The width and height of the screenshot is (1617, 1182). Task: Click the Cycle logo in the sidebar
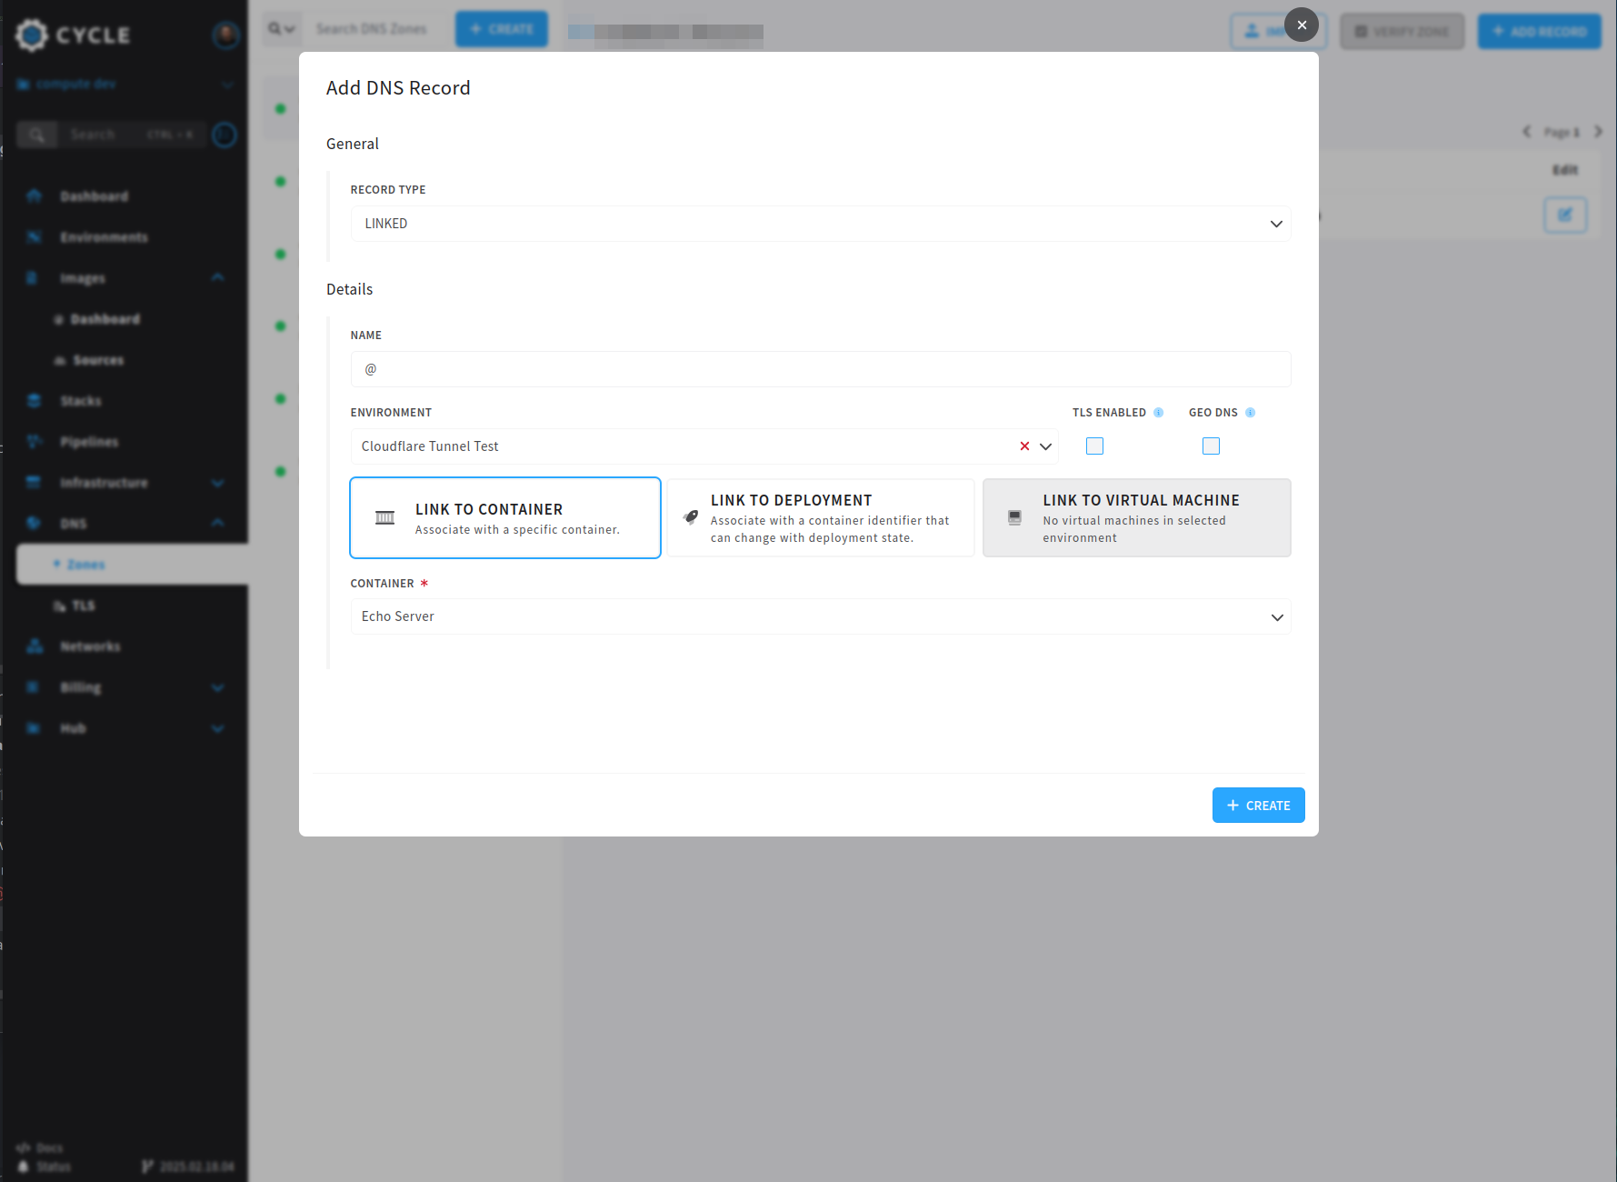click(x=75, y=35)
